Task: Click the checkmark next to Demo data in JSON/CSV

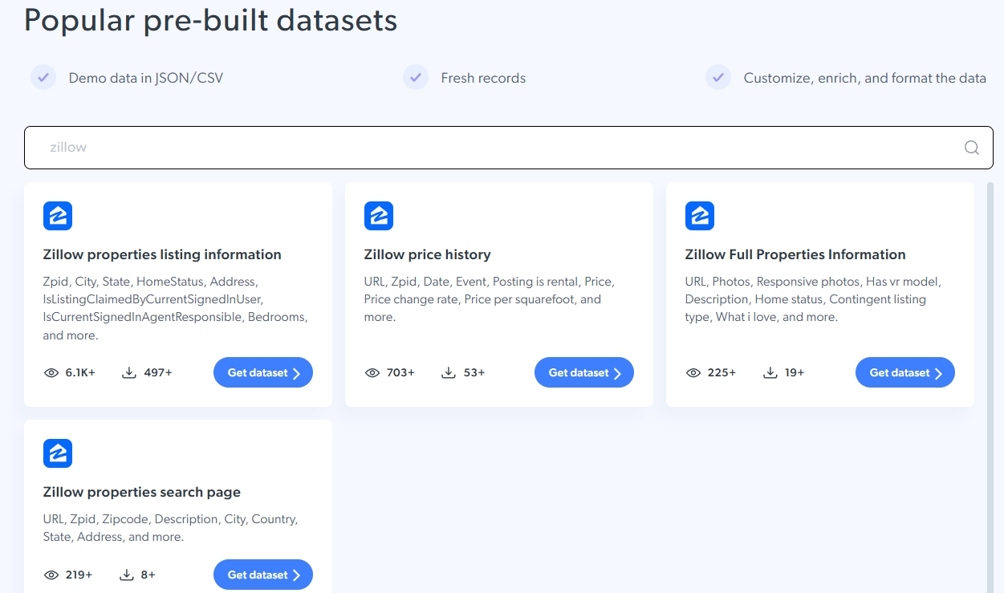Action: (43, 77)
